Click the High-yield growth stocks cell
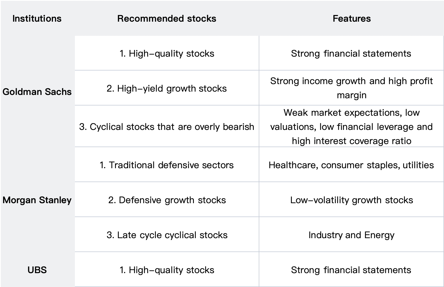The height and width of the screenshot is (287, 444). (x=167, y=88)
